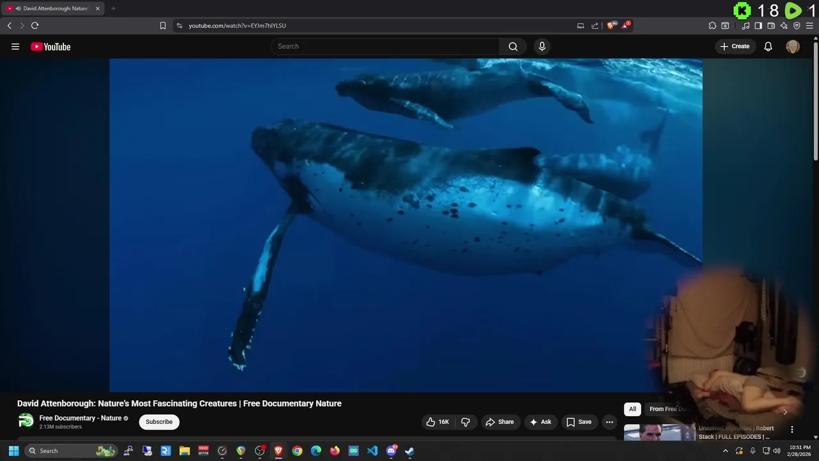Open Brave Rewards triangle icon
Viewport: 819px width, 461px height.
[x=626, y=26]
